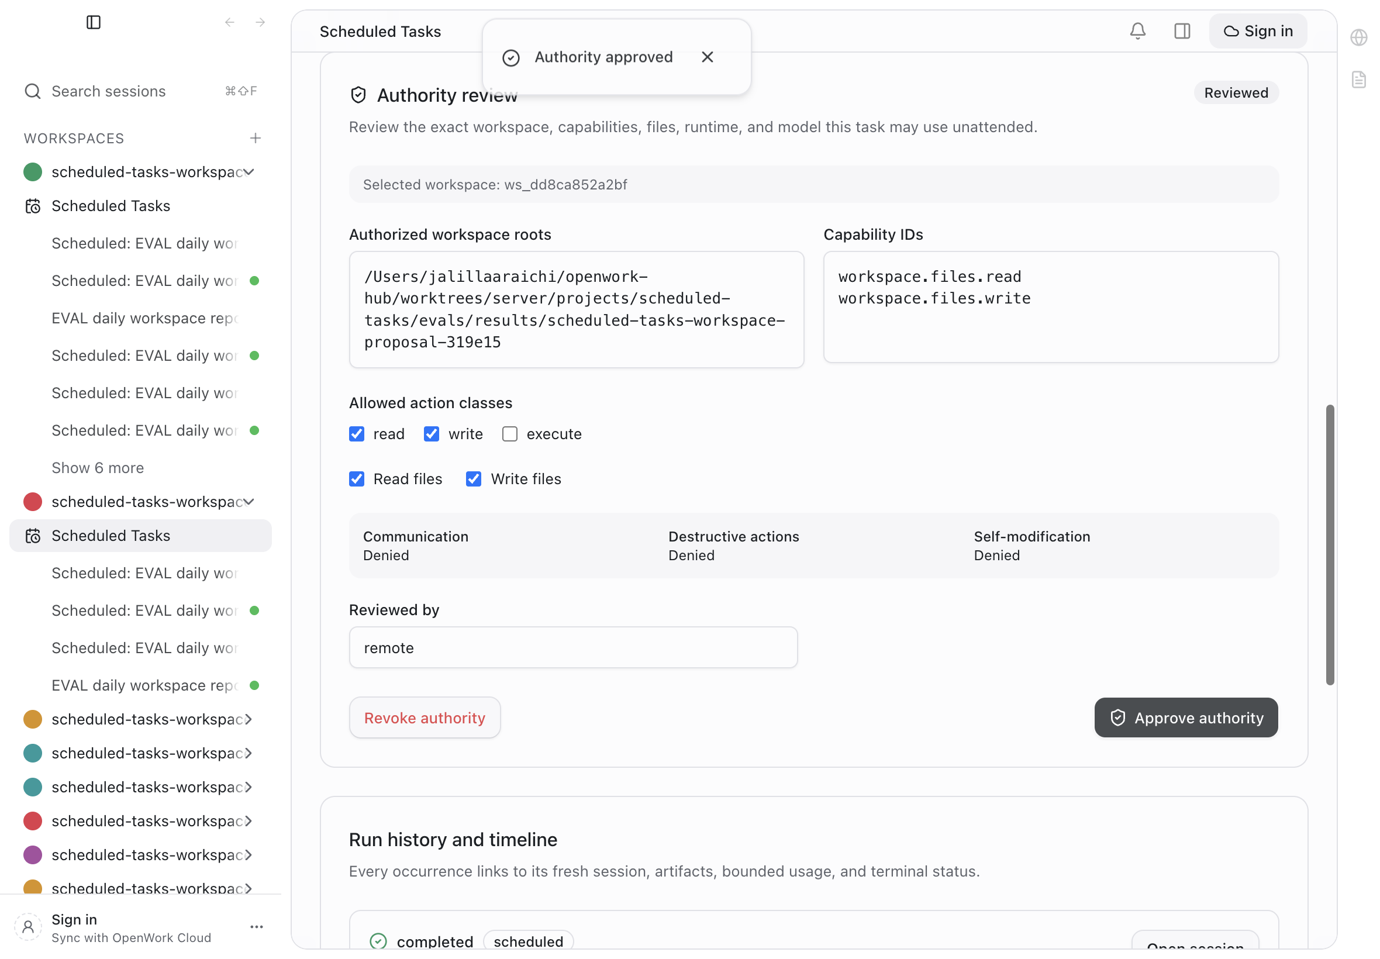Image resolution: width=1380 pixels, height=959 pixels.
Task: Open the document icon on right edge
Action: coord(1358,80)
